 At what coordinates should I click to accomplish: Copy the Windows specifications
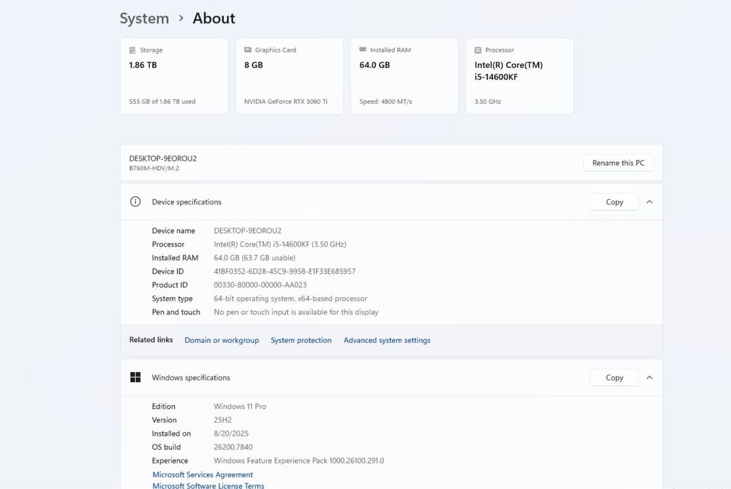[614, 377]
